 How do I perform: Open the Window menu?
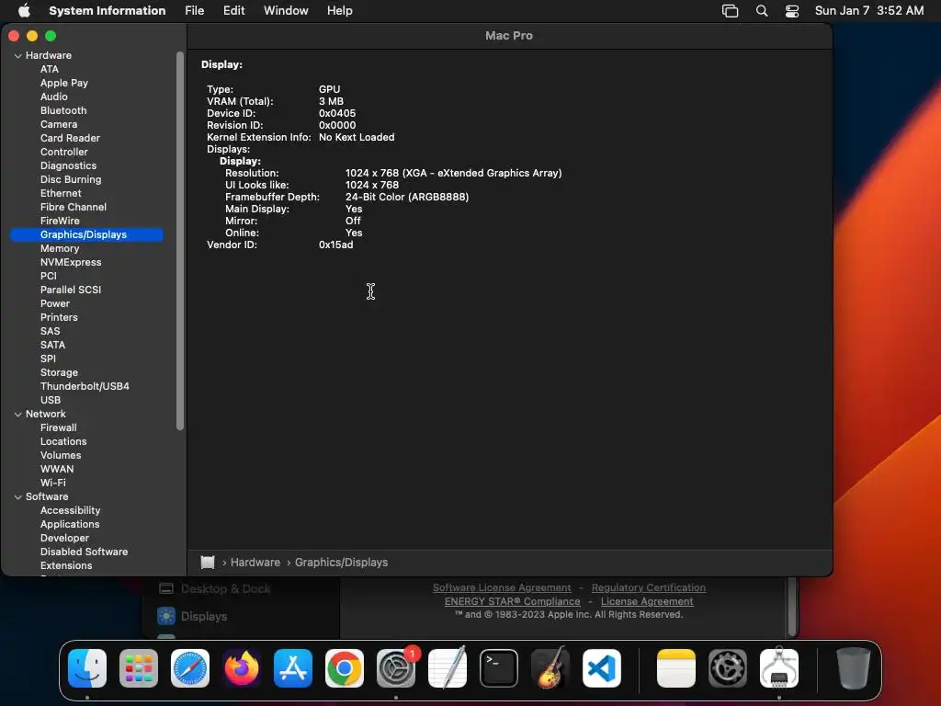coord(286,10)
